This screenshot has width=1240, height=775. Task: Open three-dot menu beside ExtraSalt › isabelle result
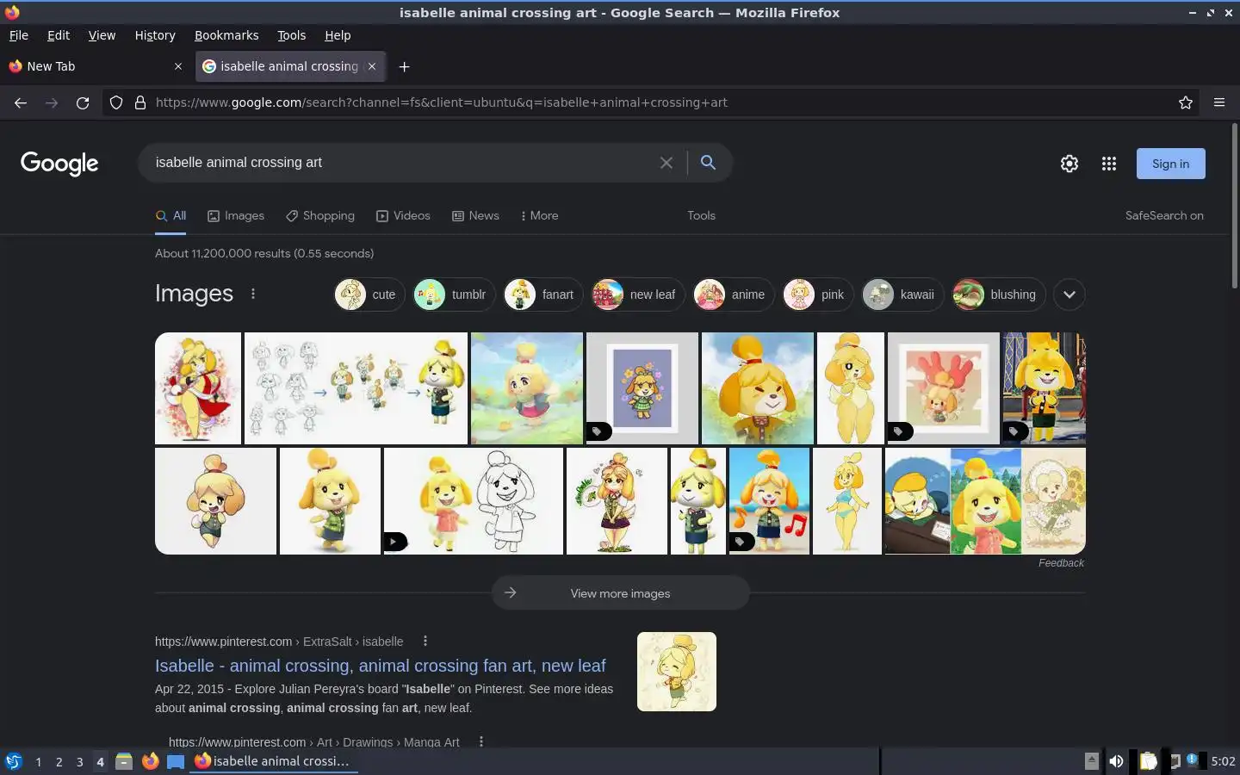pyautogui.click(x=425, y=641)
